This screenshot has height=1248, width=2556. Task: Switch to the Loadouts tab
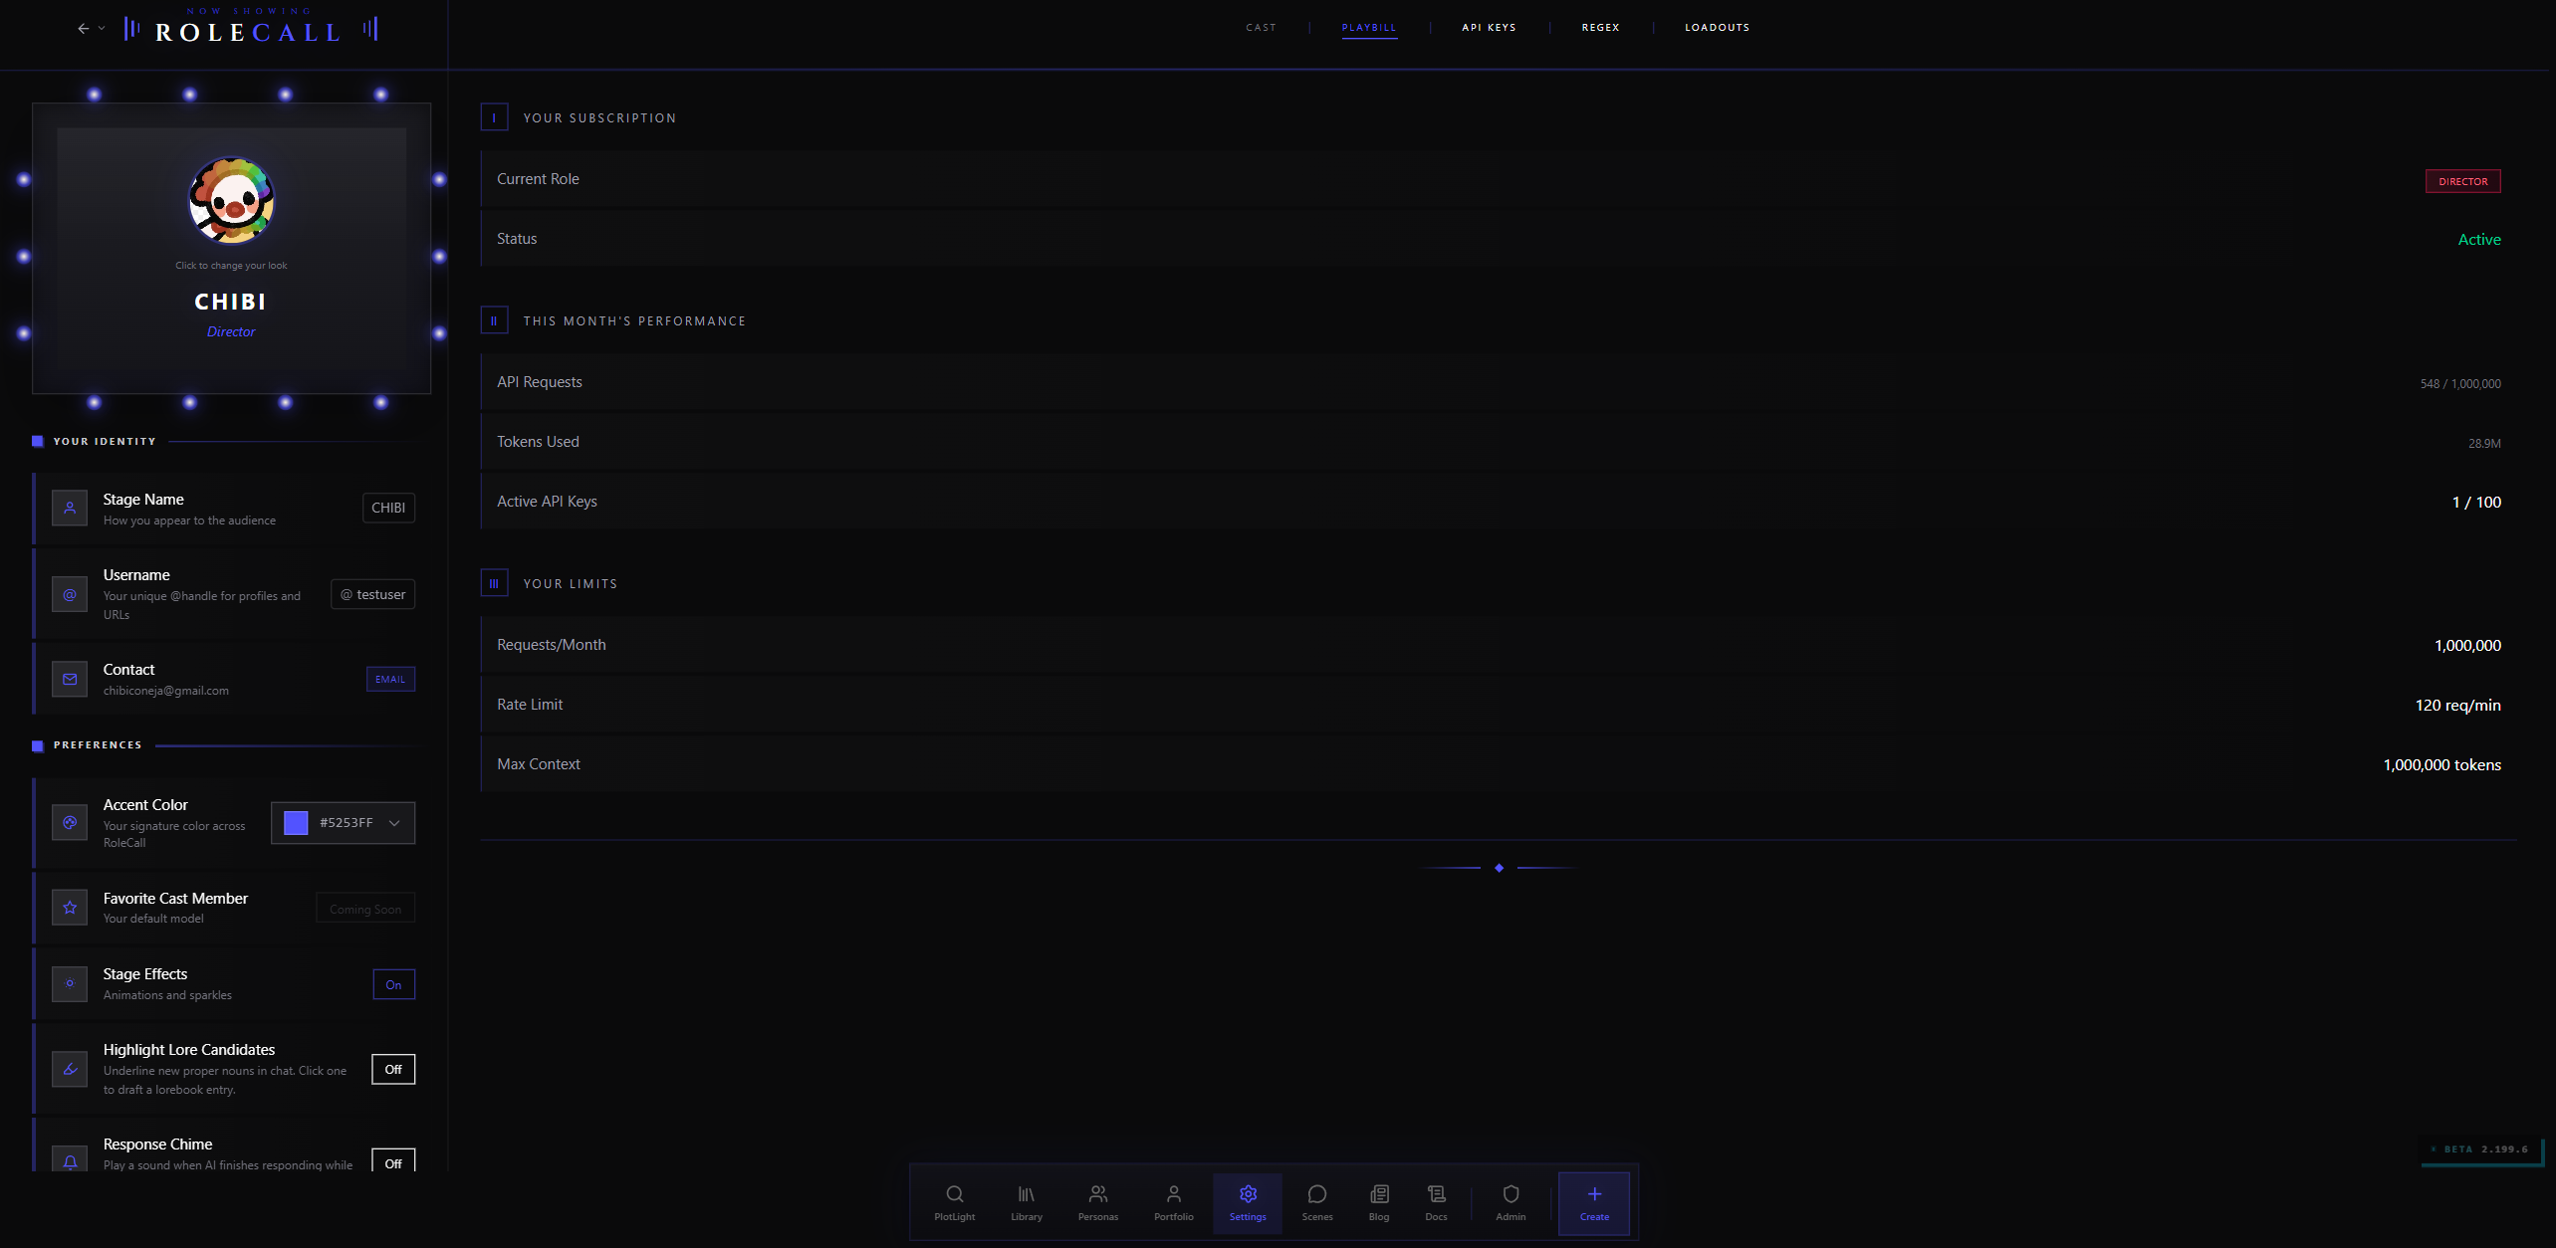1717,28
